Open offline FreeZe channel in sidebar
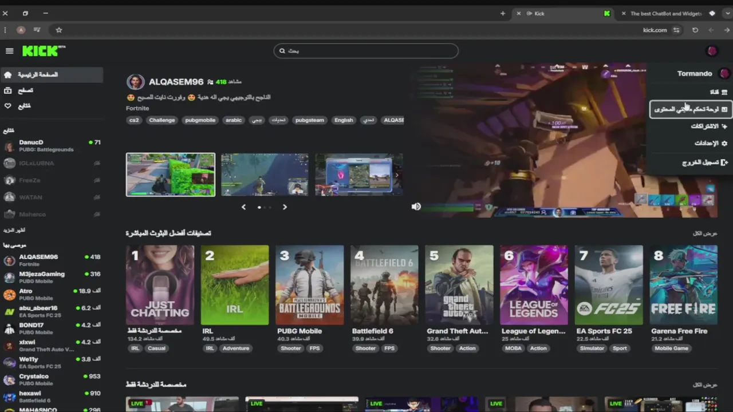The image size is (733, 412). (52, 180)
